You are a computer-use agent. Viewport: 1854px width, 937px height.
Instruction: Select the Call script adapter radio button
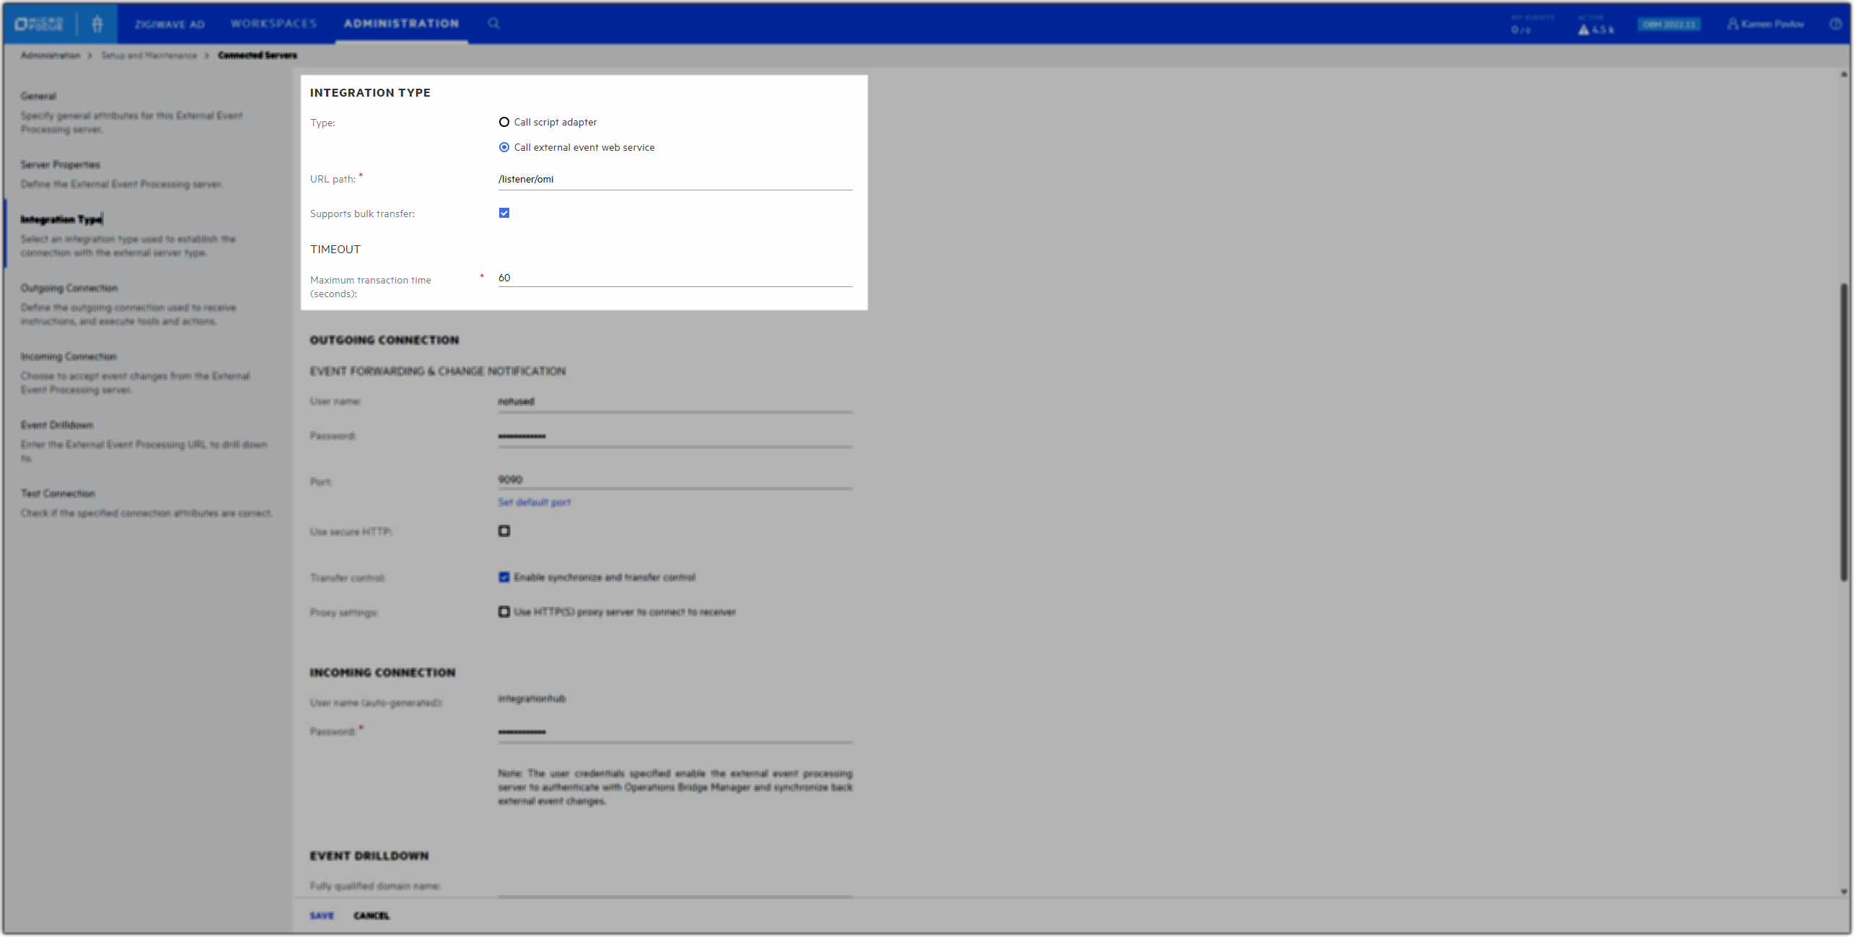tap(504, 122)
